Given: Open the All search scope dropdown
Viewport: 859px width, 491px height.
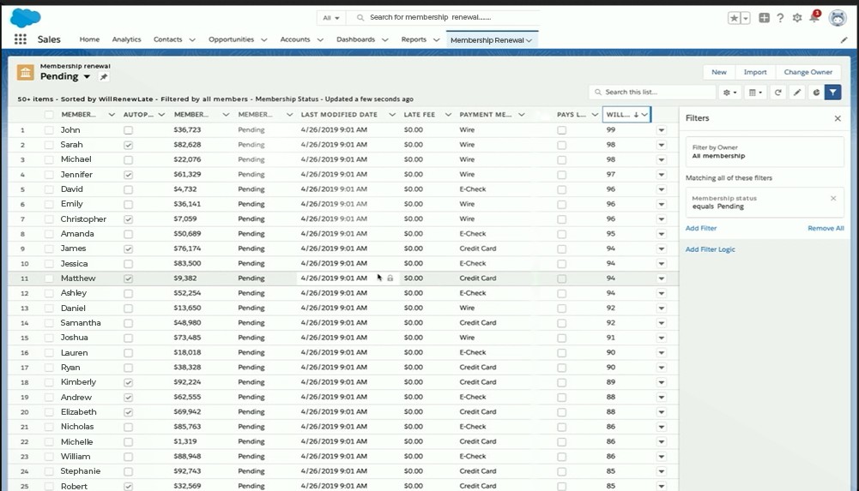Looking at the screenshot, I should click(x=331, y=18).
